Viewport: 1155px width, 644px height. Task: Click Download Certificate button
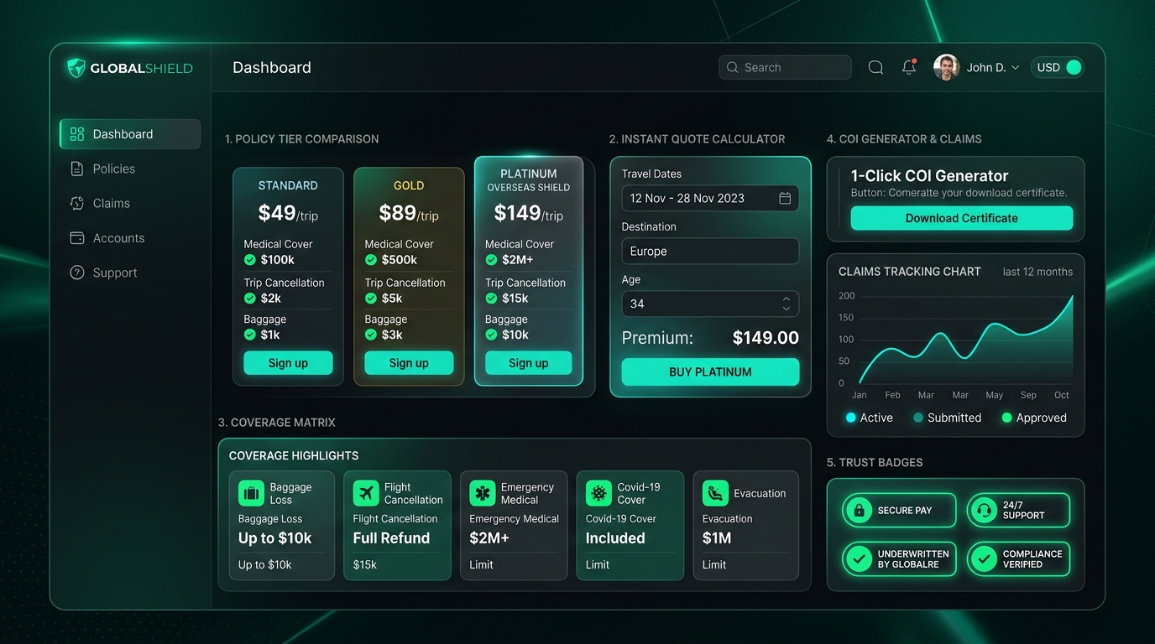[x=962, y=218]
